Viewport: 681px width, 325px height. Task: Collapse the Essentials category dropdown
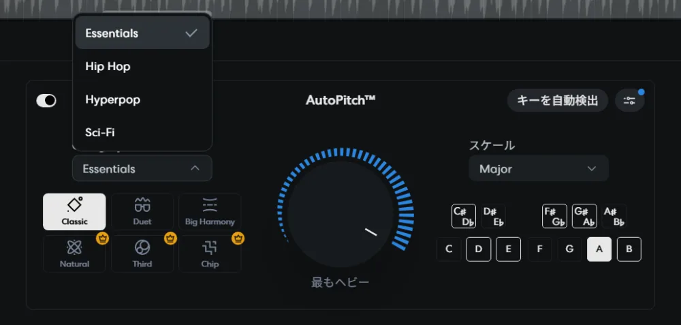click(142, 168)
